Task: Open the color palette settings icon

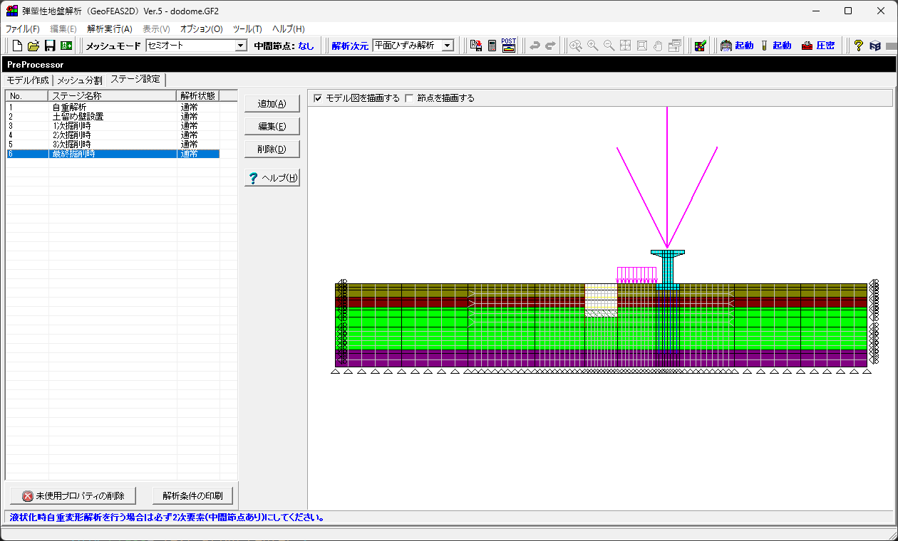Action: 701,46
